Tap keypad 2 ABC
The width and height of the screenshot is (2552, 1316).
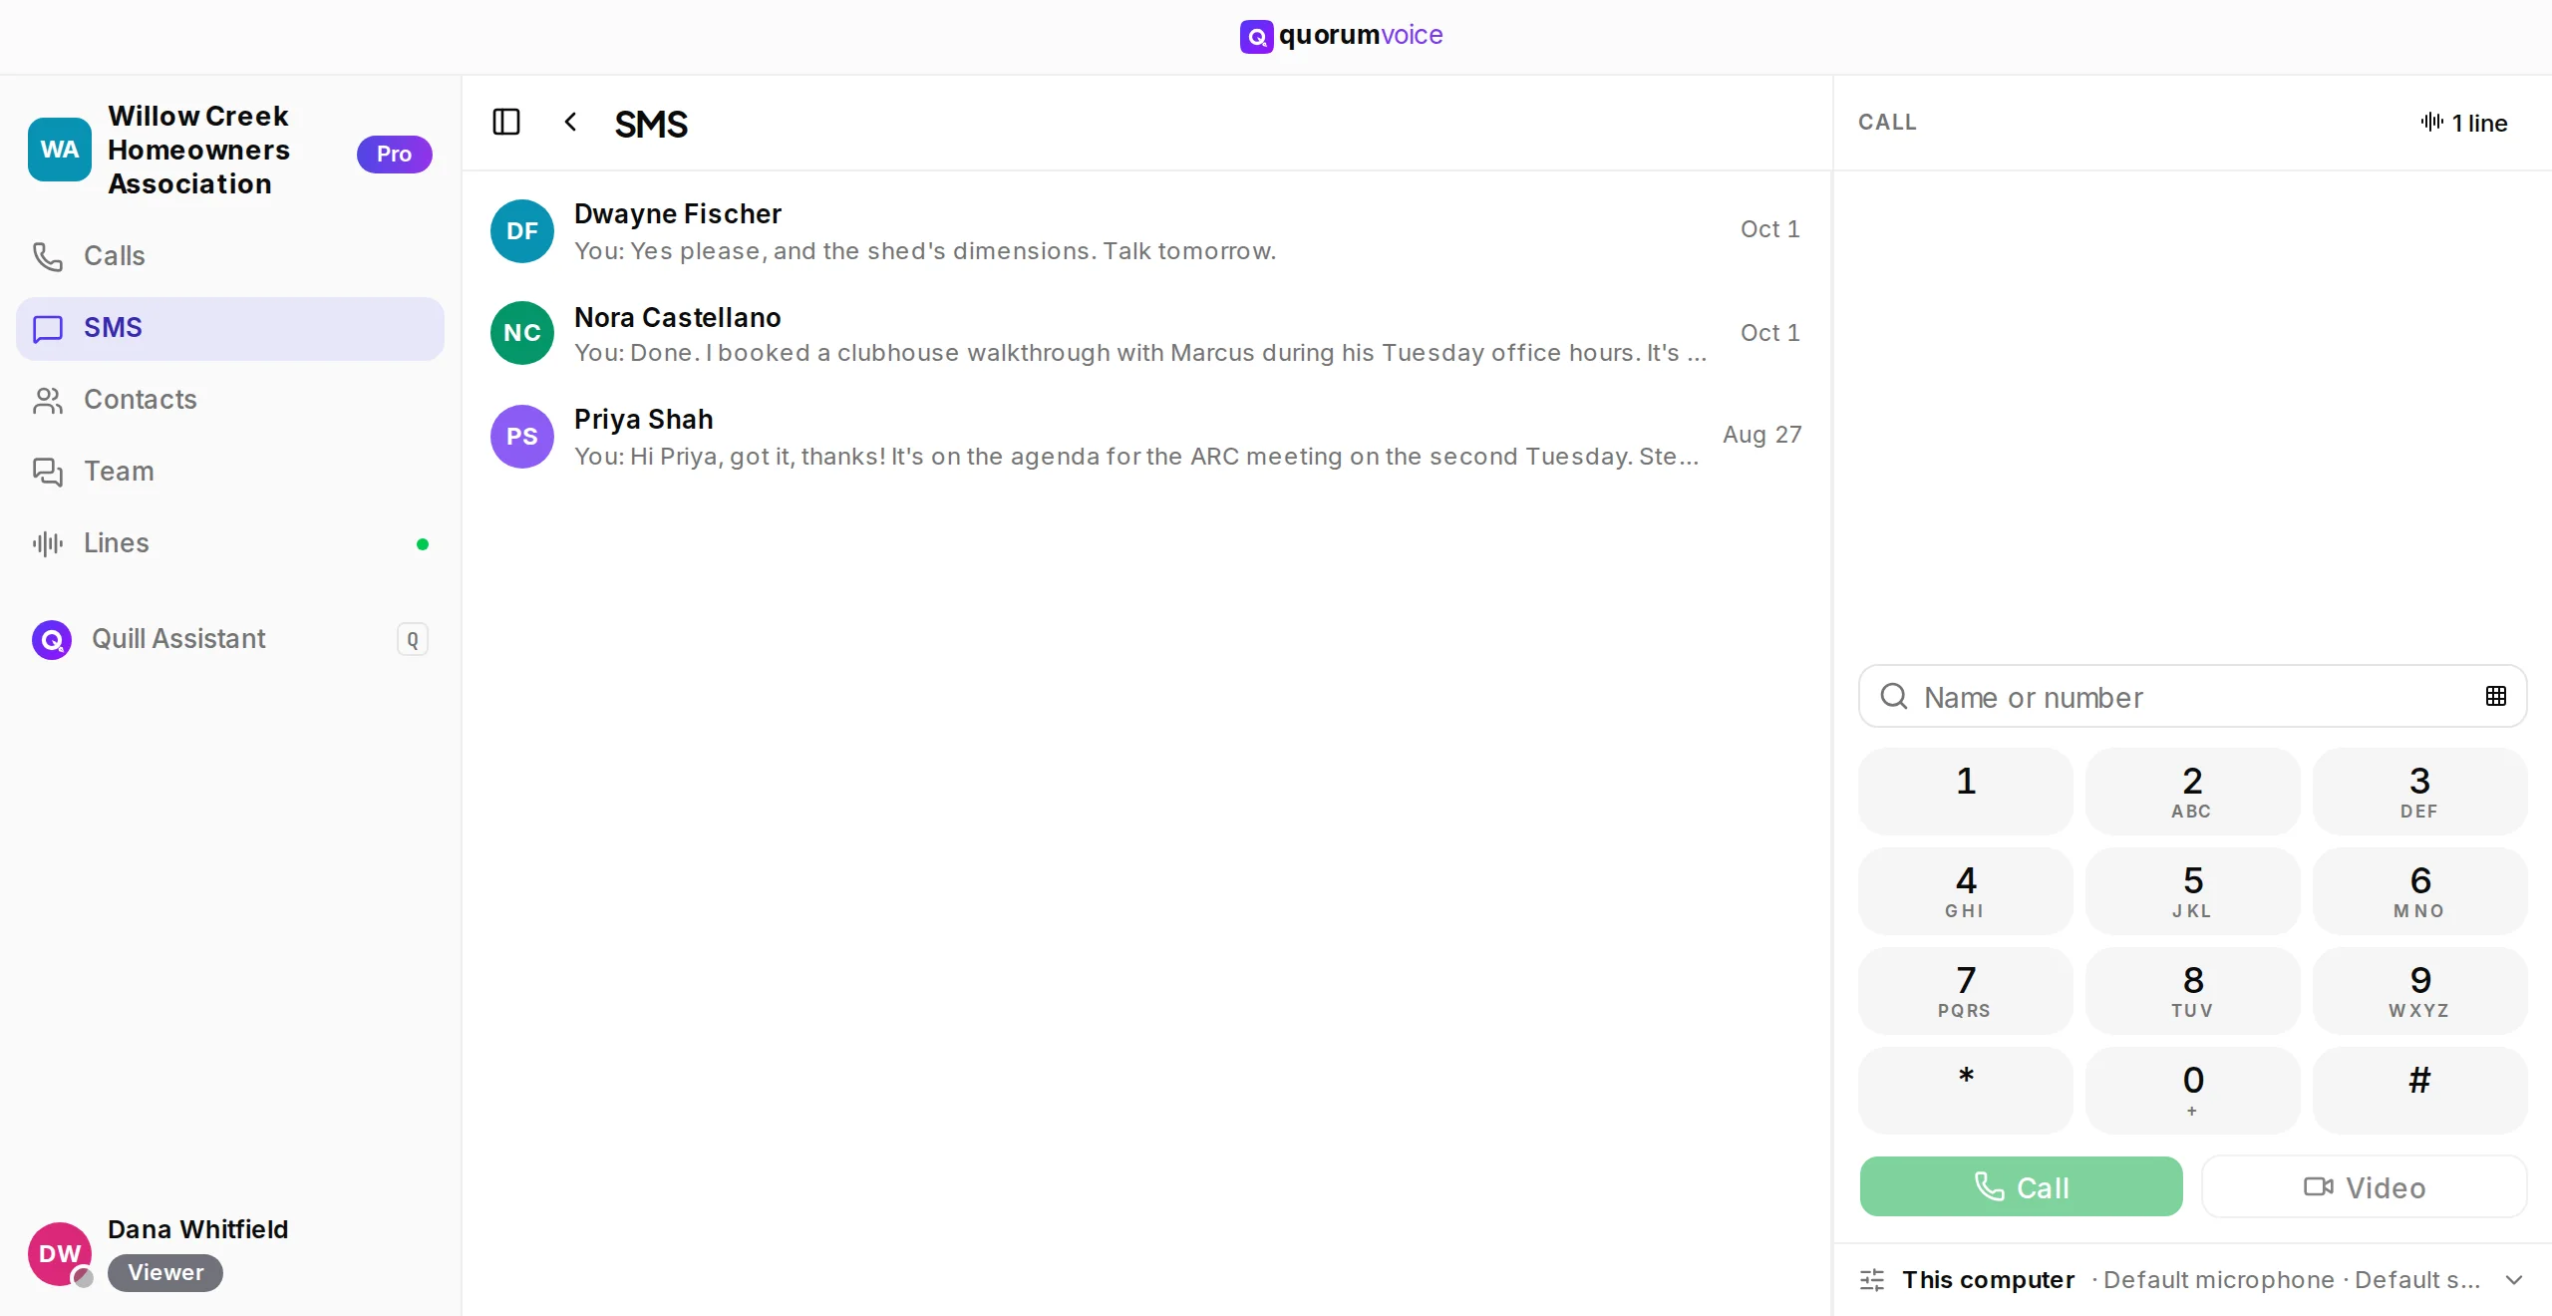2193,792
